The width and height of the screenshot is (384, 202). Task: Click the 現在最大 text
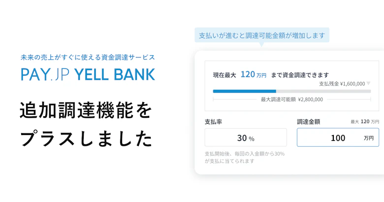click(224, 75)
